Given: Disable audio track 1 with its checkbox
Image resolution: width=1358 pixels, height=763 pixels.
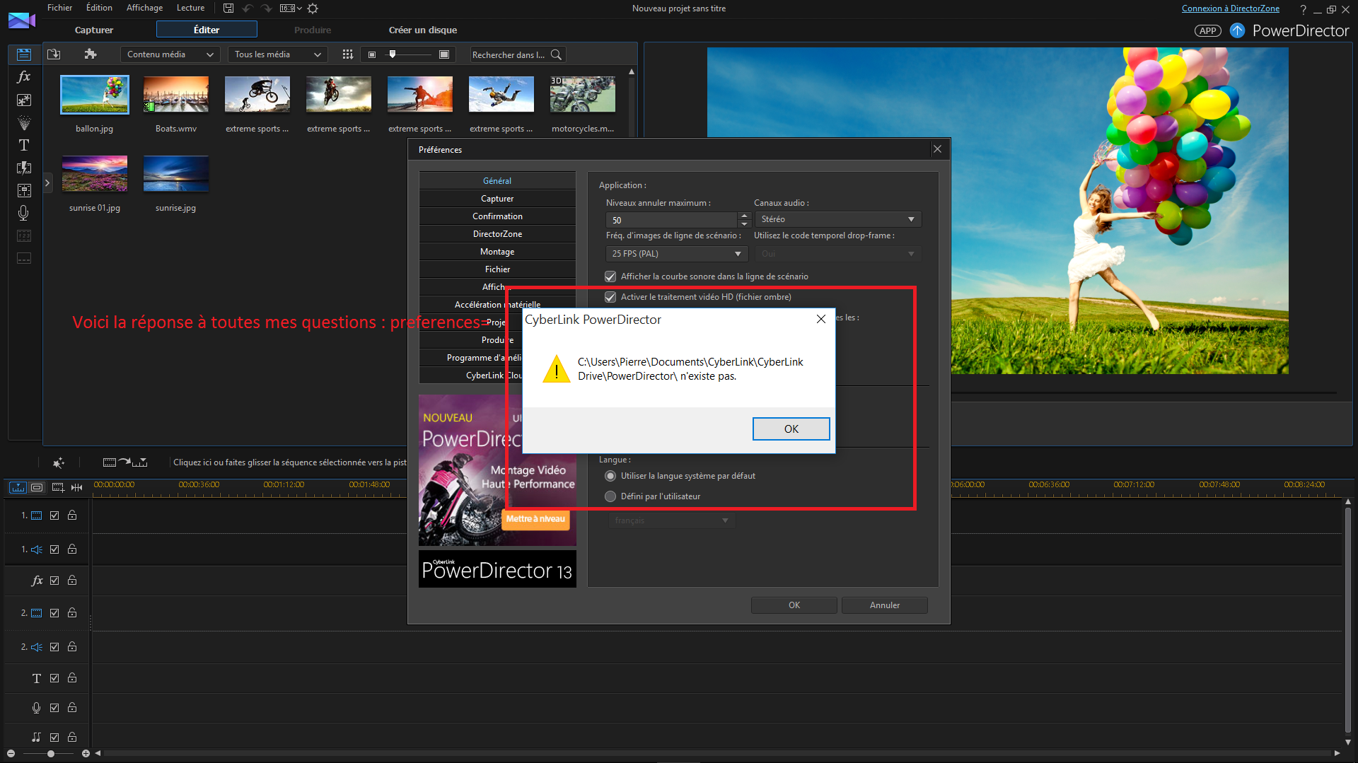Looking at the screenshot, I should pos(54,549).
